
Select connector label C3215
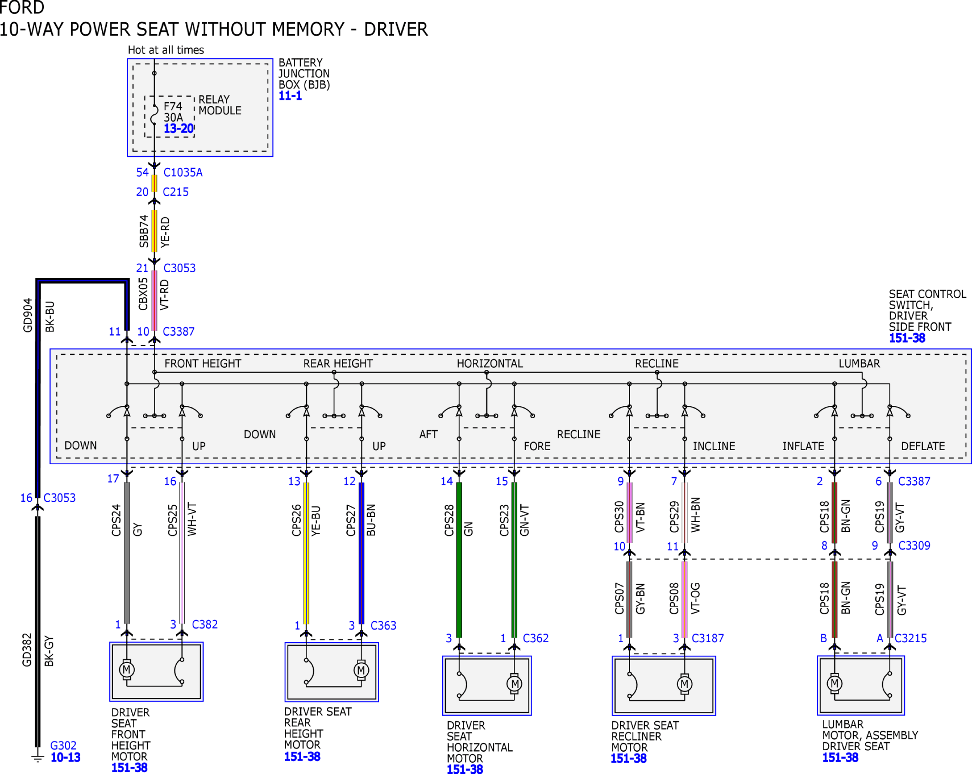[911, 639]
